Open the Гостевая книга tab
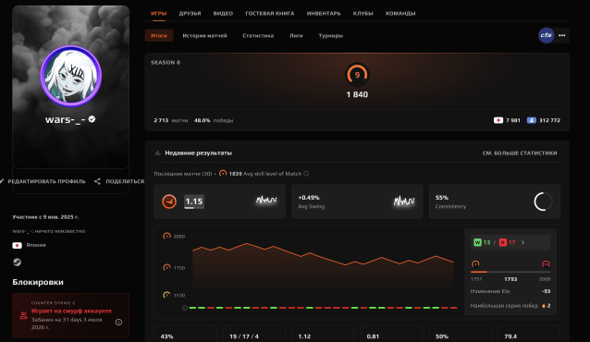 (269, 13)
